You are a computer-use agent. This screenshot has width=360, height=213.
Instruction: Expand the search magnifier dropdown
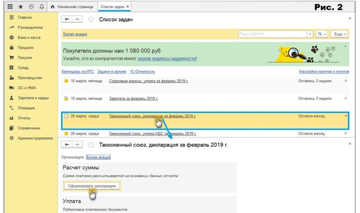[321, 34]
